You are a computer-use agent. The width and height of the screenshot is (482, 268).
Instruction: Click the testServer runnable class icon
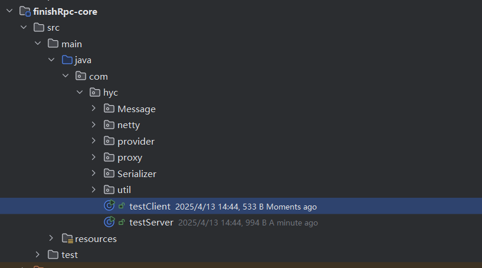[109, 221]
